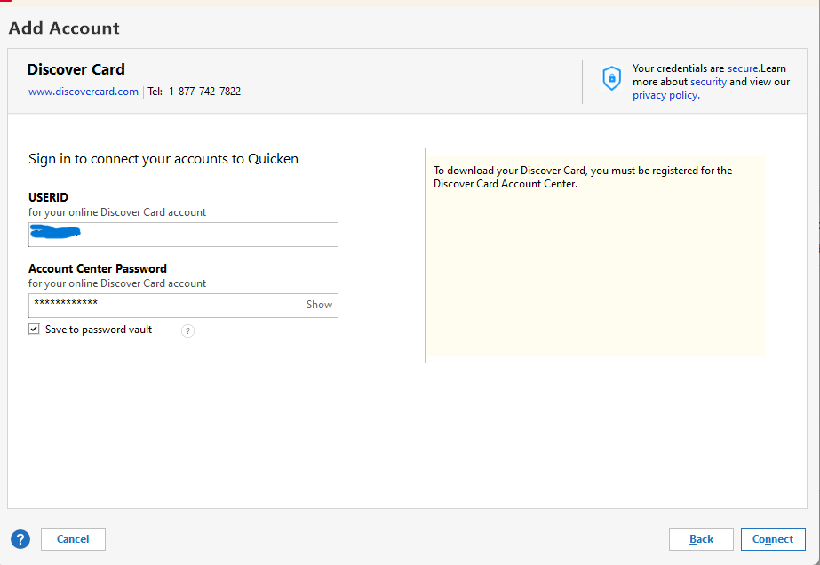Click the Discover Card telephone number
This screenshot has height=565, width=820.
click(x=204, y=92)
